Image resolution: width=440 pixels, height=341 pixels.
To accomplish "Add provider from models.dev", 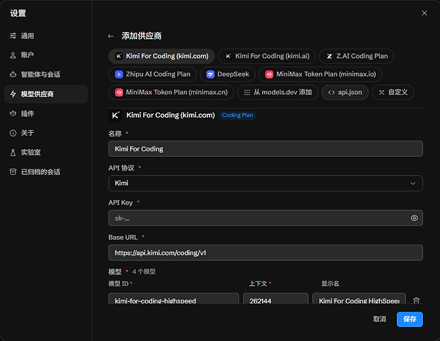I will (278, 92).
